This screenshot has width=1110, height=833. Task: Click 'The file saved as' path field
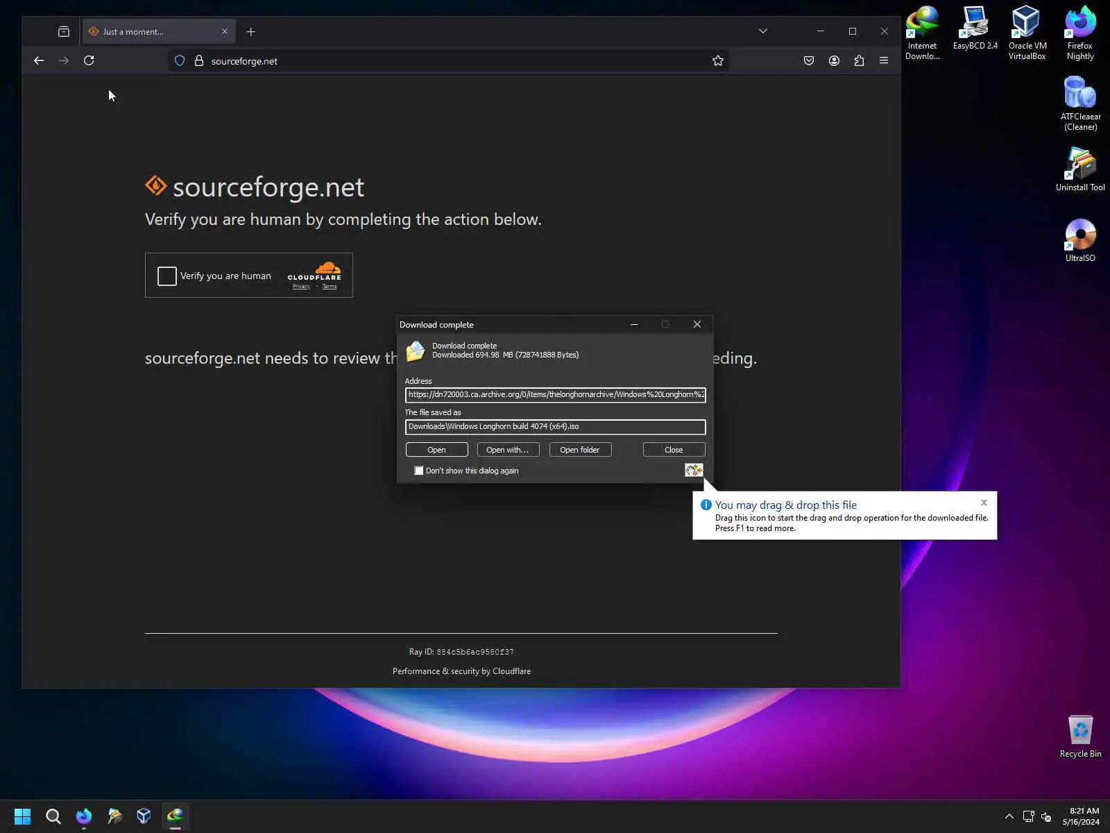pos(555,427)
